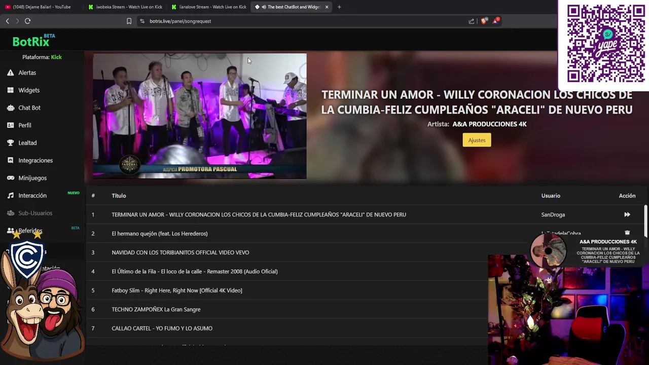Switch to iwobeka Stream Kick tab
Viewport: 649px width, 365px height.
[x=126, y=7]
